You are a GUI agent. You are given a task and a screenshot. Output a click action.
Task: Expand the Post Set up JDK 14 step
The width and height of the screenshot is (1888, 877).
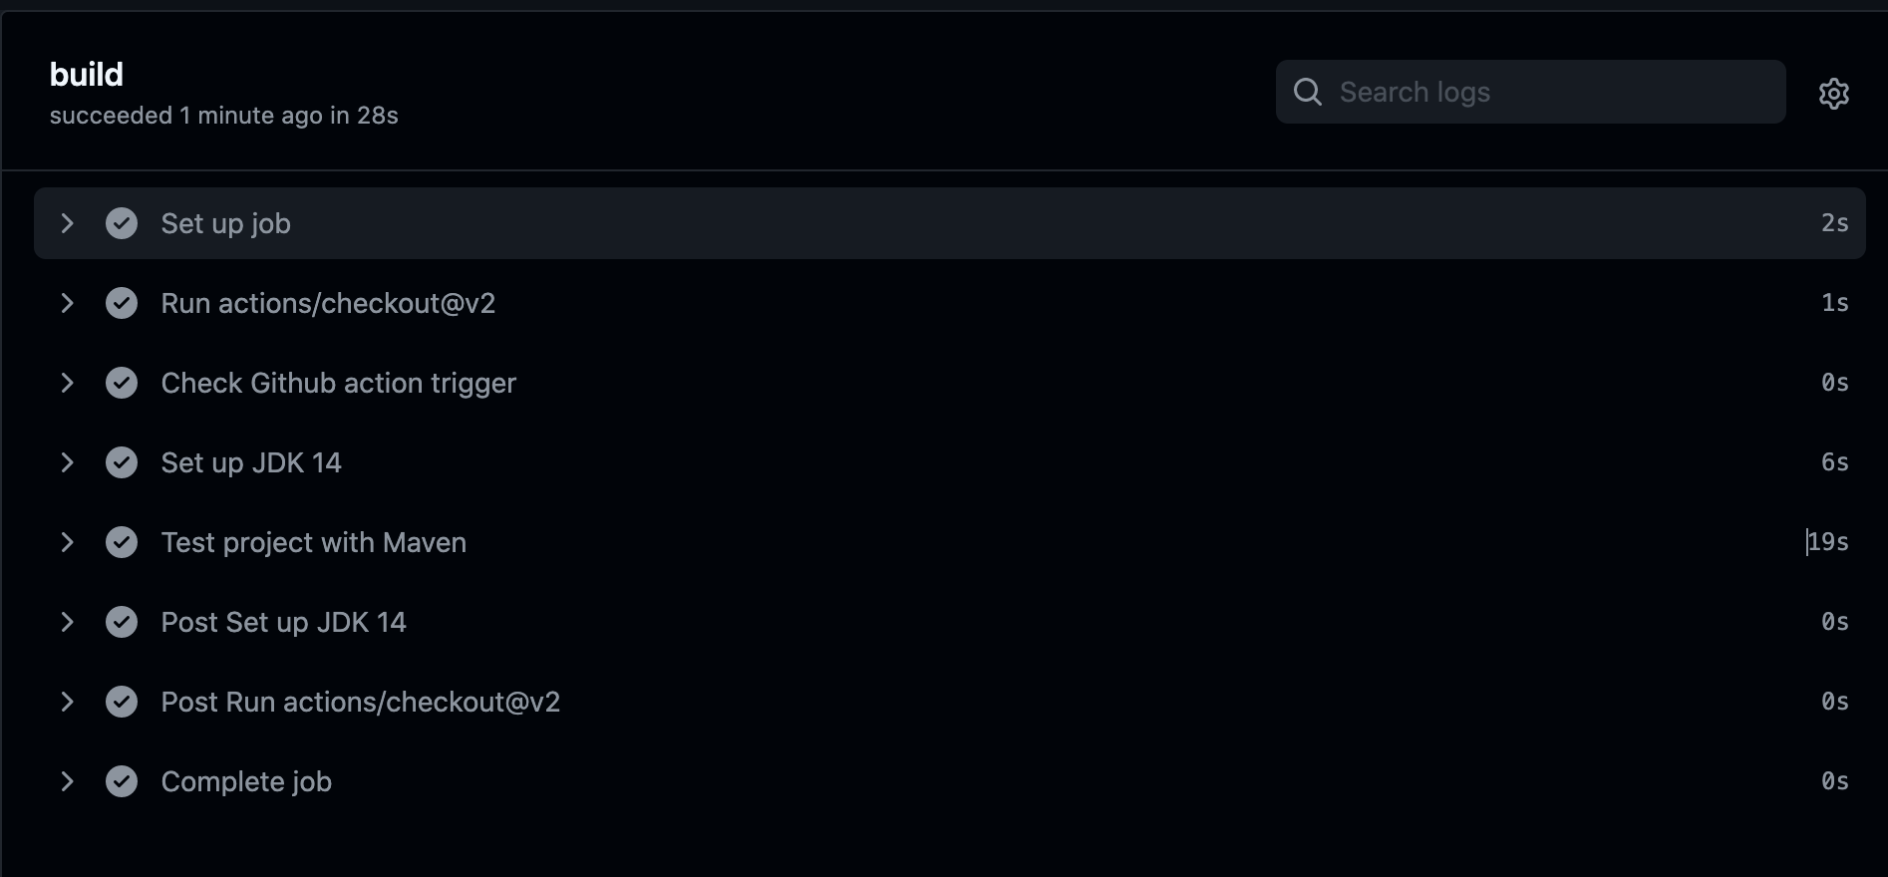coord(67,622)
